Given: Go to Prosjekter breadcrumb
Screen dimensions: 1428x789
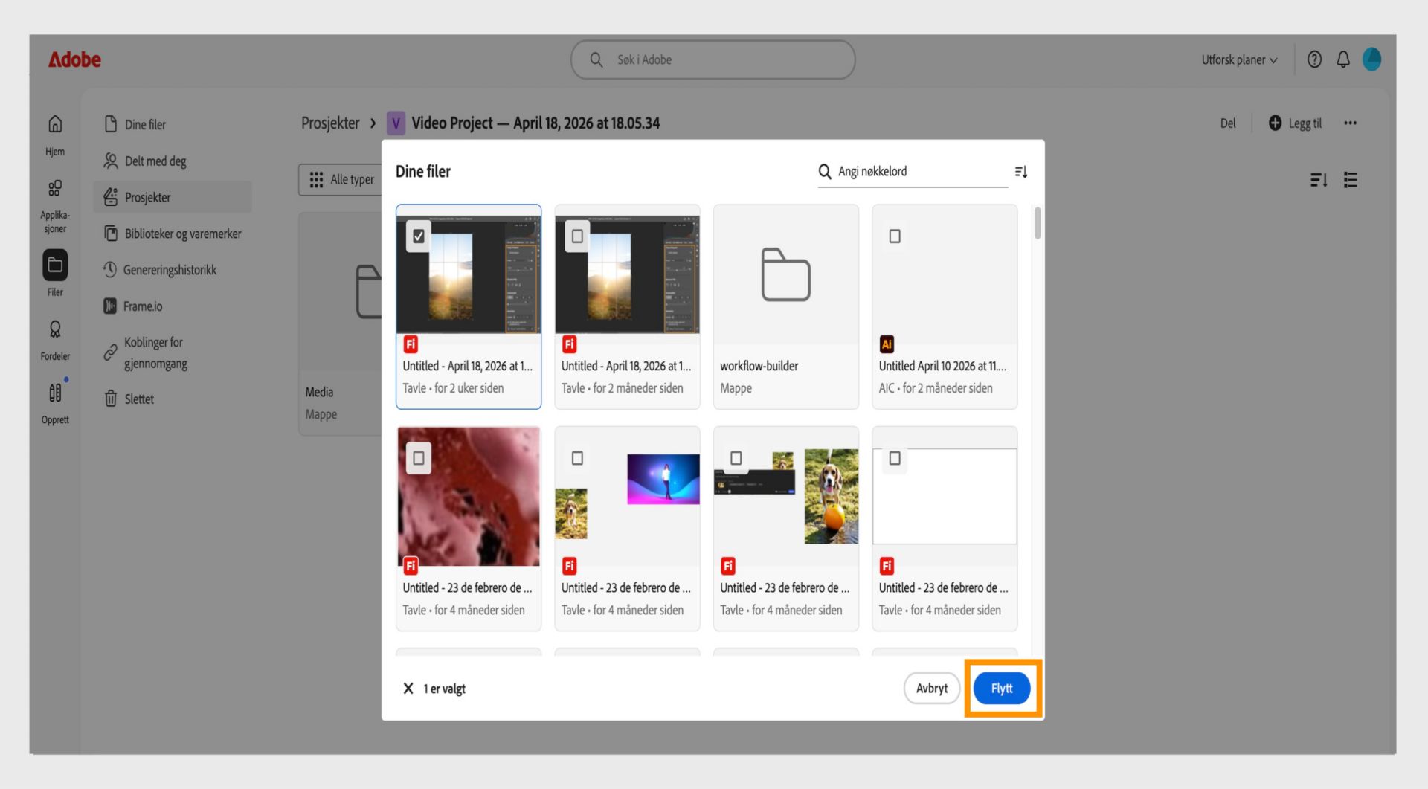Looking at the screenshot, I should pos(330,123).
